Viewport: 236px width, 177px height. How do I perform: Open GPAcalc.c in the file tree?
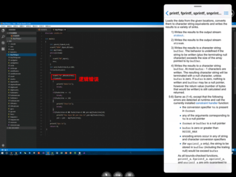coord(21,103)
